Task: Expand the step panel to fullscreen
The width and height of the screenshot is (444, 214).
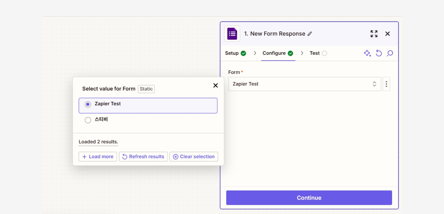Action: pyautogui.click(x=374, y=34)
